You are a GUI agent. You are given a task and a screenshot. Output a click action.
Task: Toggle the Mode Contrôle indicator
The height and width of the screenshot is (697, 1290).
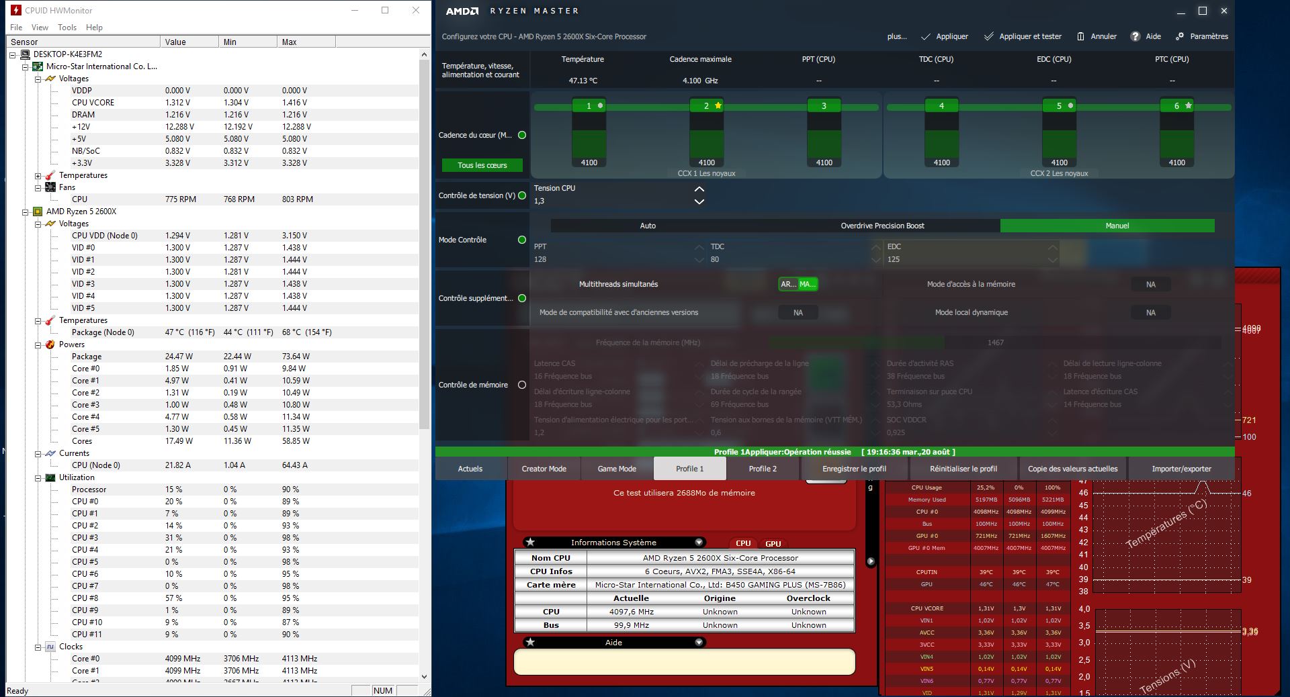pos(522,240)
